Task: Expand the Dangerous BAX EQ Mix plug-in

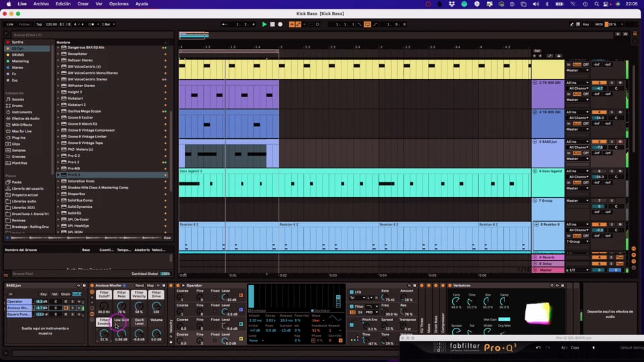Action: pyautogui.click(x=58, y=48)
